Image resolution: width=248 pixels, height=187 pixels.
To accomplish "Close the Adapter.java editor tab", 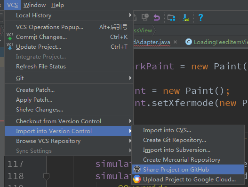I will coord(175,42).
